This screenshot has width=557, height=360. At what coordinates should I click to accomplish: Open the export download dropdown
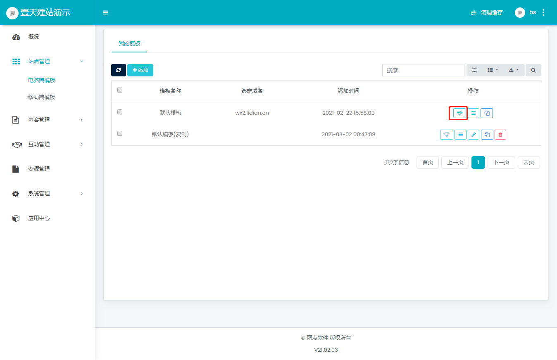[514, 70]
